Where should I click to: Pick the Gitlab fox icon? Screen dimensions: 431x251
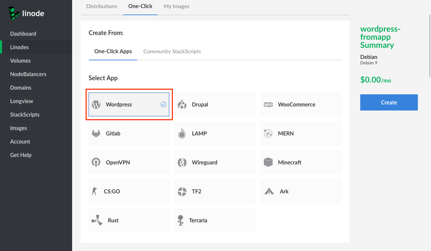(96, 133)
